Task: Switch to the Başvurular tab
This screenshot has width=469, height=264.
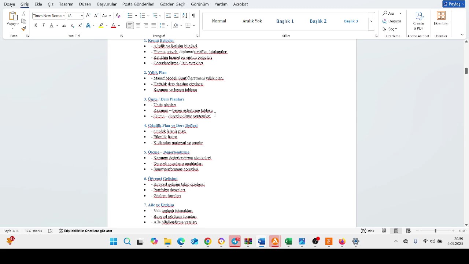Action: 107,4
